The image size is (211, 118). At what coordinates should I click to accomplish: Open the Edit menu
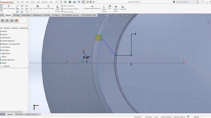[x=22, y=2]
